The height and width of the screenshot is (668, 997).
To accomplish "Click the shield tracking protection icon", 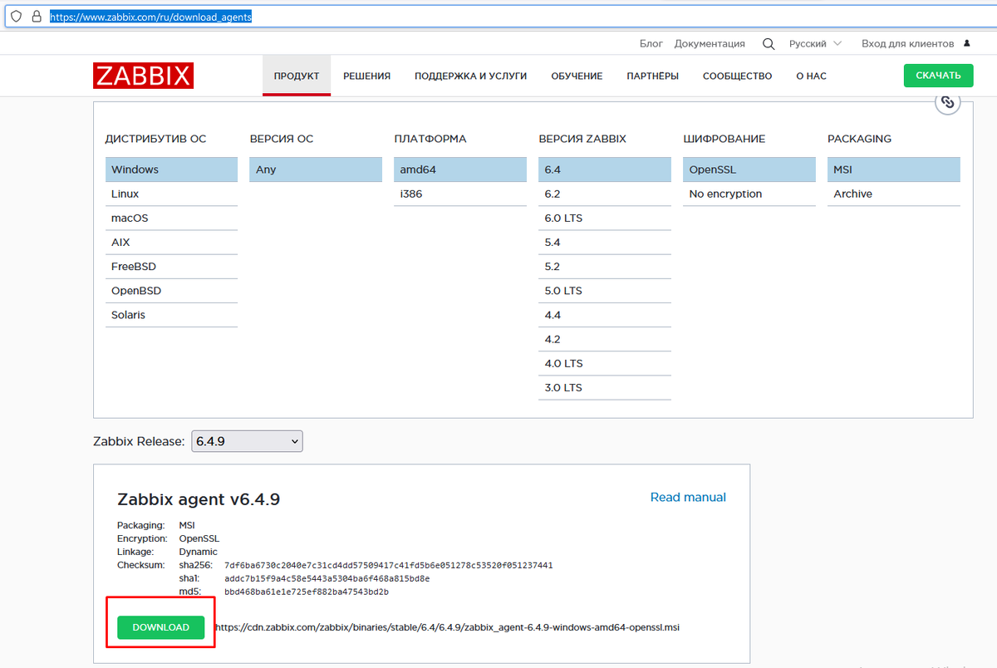I will tap(16, 16).
